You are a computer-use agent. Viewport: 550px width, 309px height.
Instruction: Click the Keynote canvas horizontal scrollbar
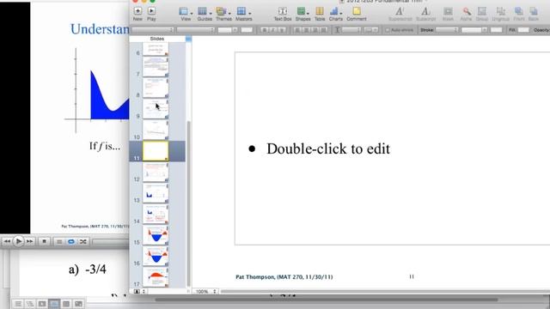tap(384, 291)
